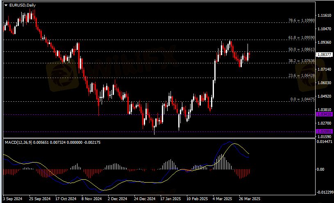Click the 4 Mar 2025 date label
The width and height of the screenshot is (334, 203).
(223, 199)
